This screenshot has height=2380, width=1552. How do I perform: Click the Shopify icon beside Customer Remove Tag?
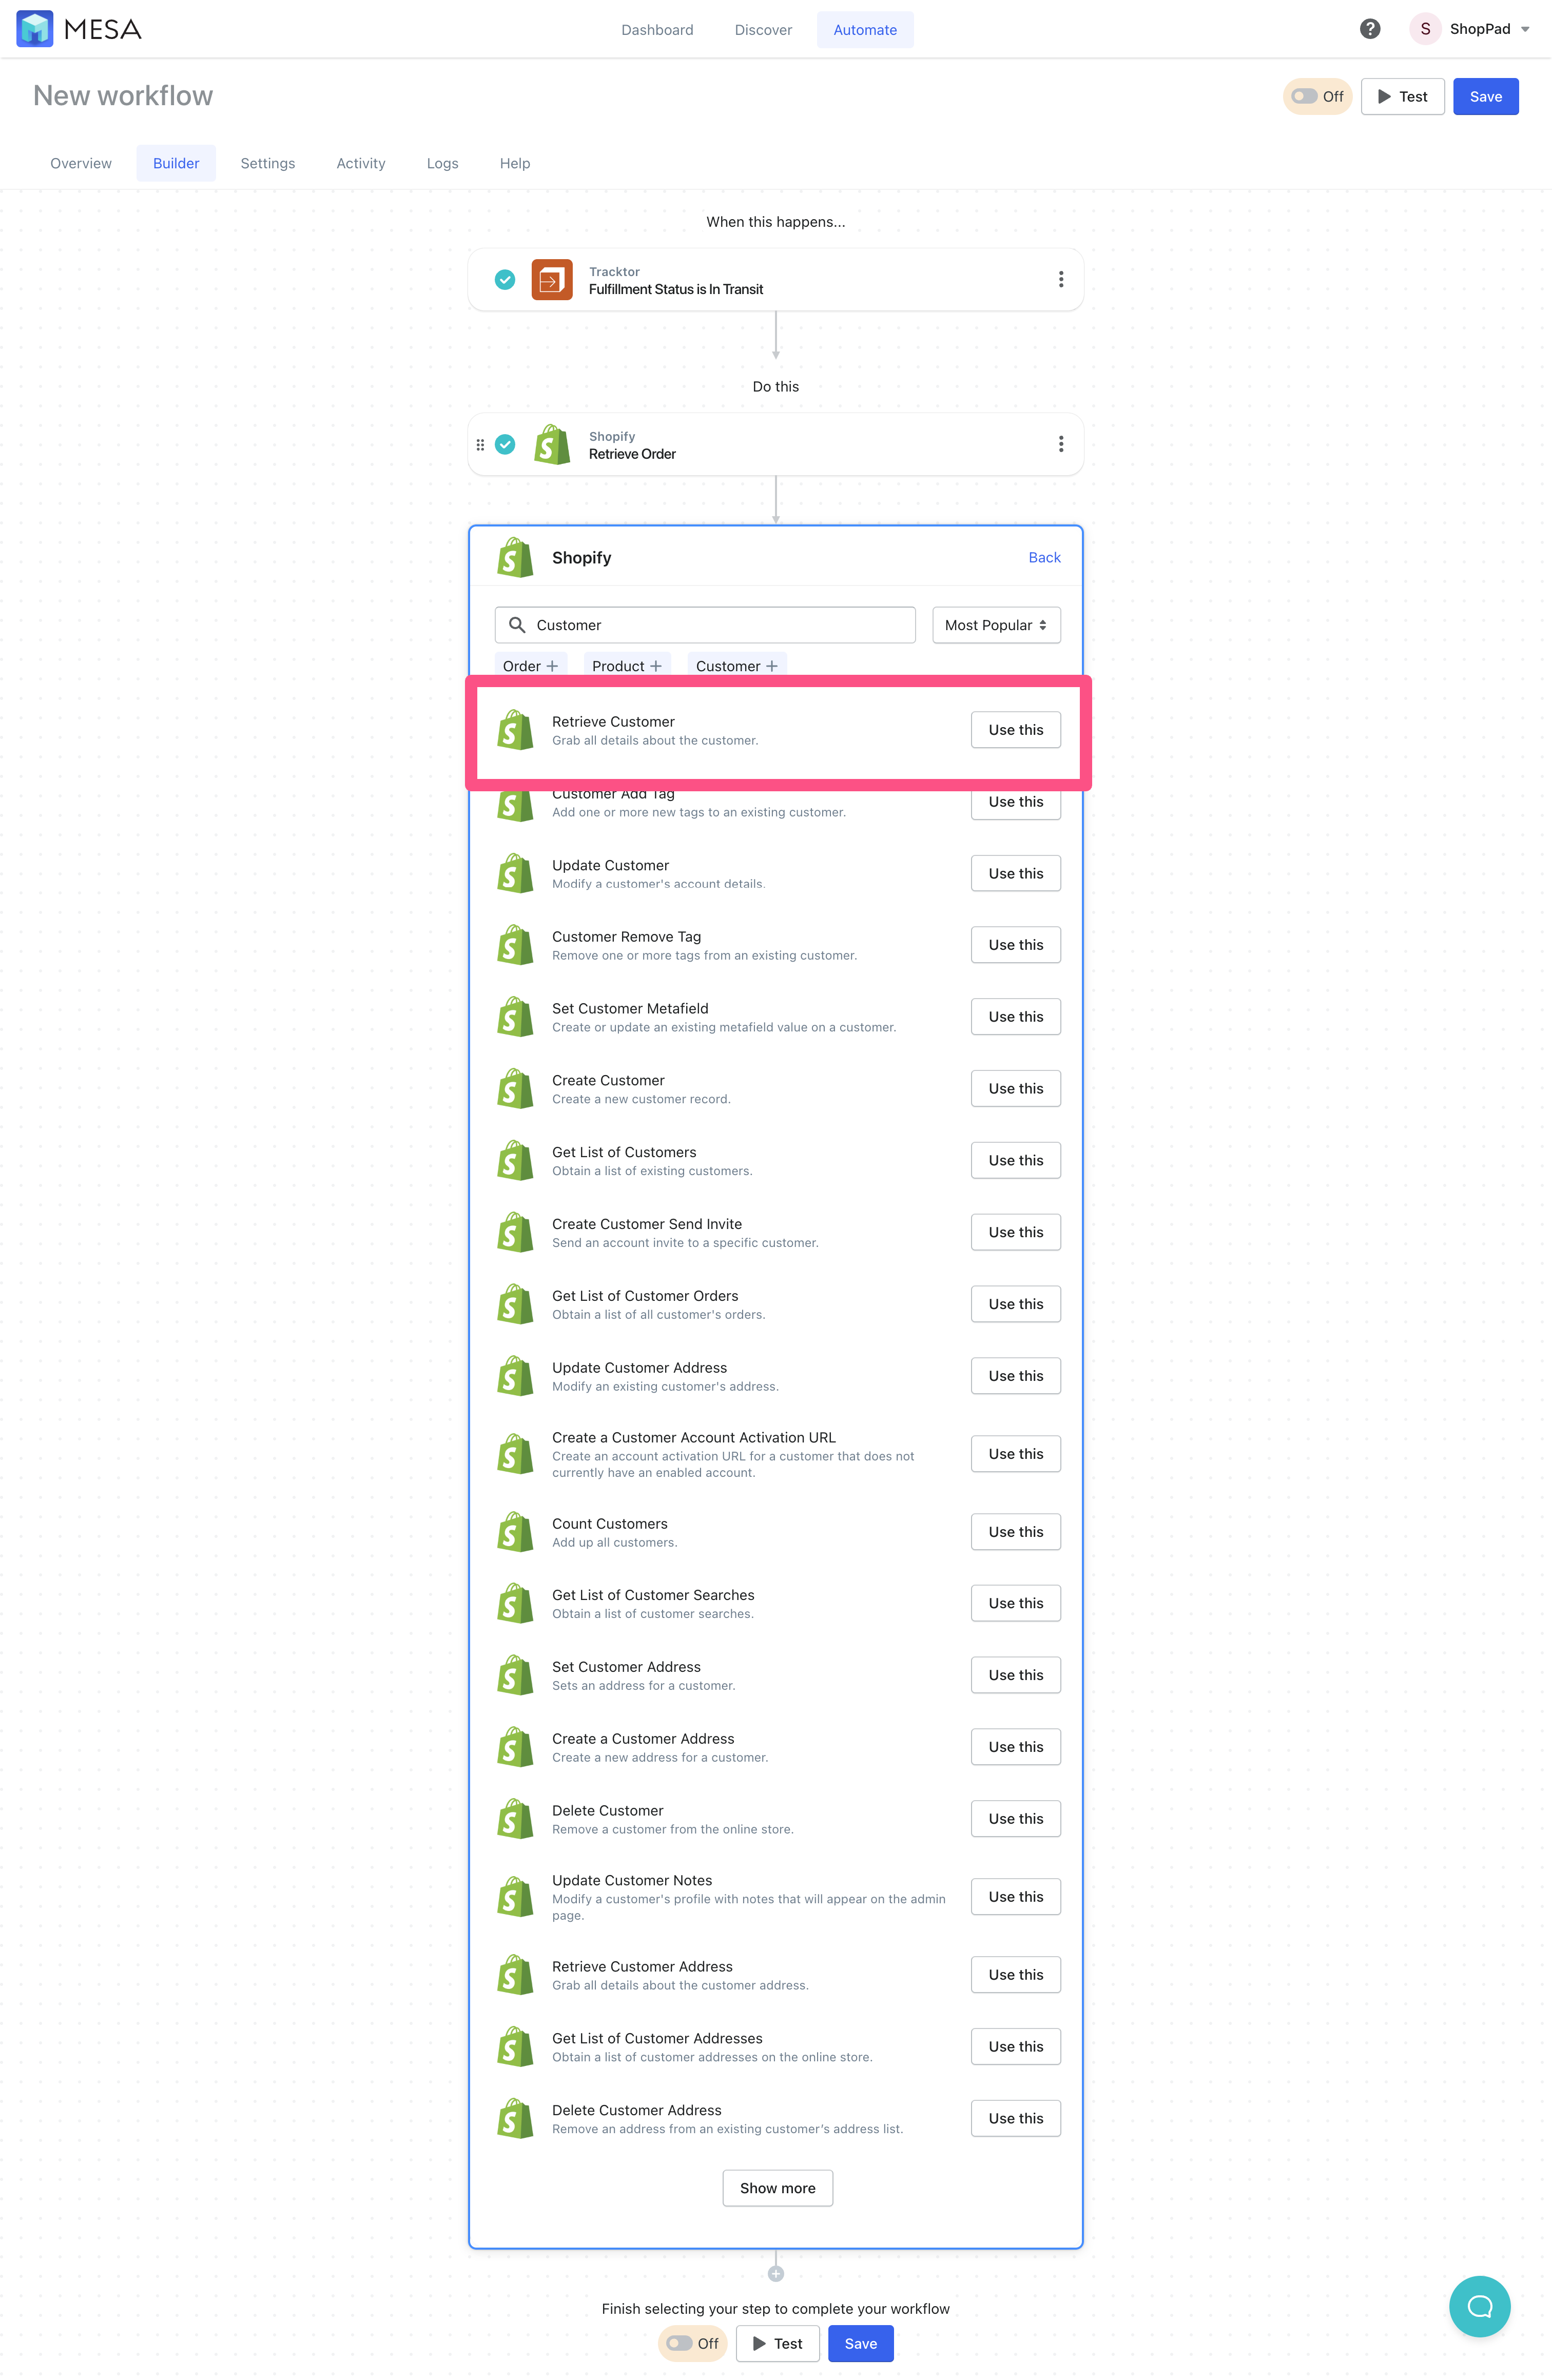pos(515,945)
